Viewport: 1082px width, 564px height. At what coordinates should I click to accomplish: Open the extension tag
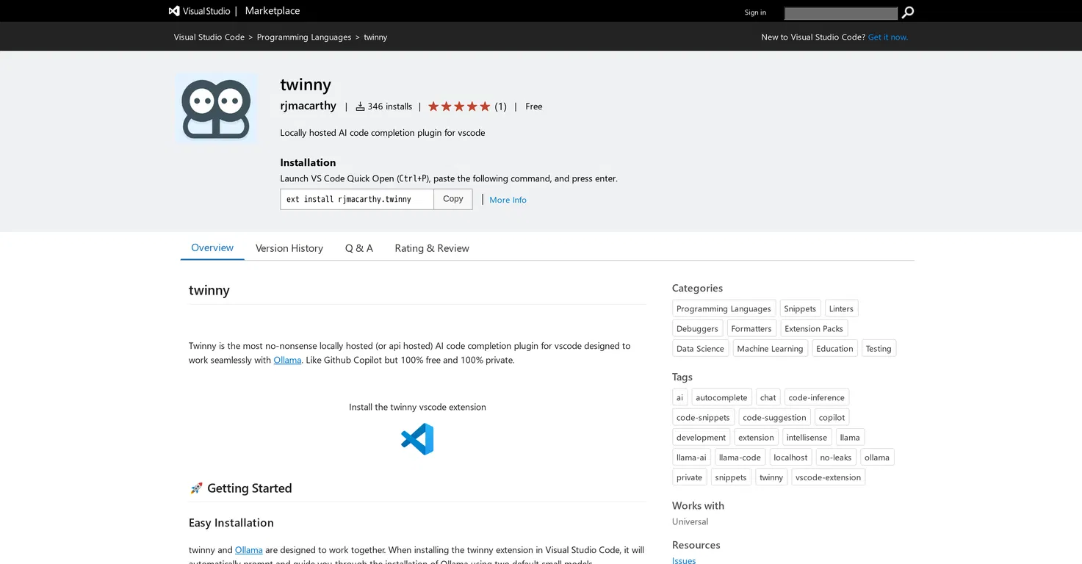tap(756, 437)
